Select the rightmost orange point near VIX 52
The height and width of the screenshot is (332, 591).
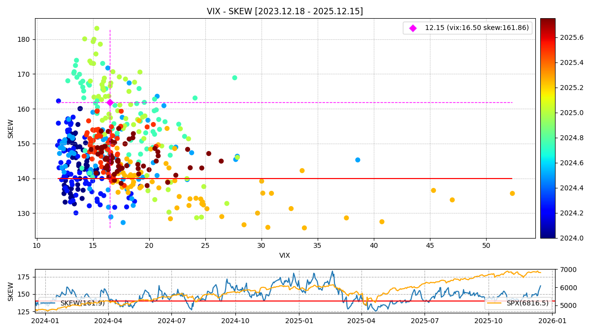[x=512, y=193]
